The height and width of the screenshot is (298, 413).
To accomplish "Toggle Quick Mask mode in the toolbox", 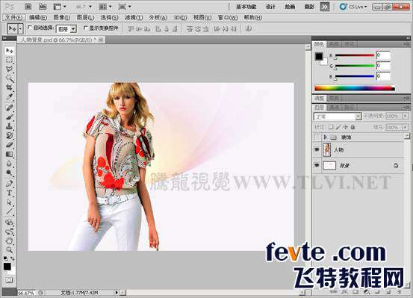I will tap(10, 280).
